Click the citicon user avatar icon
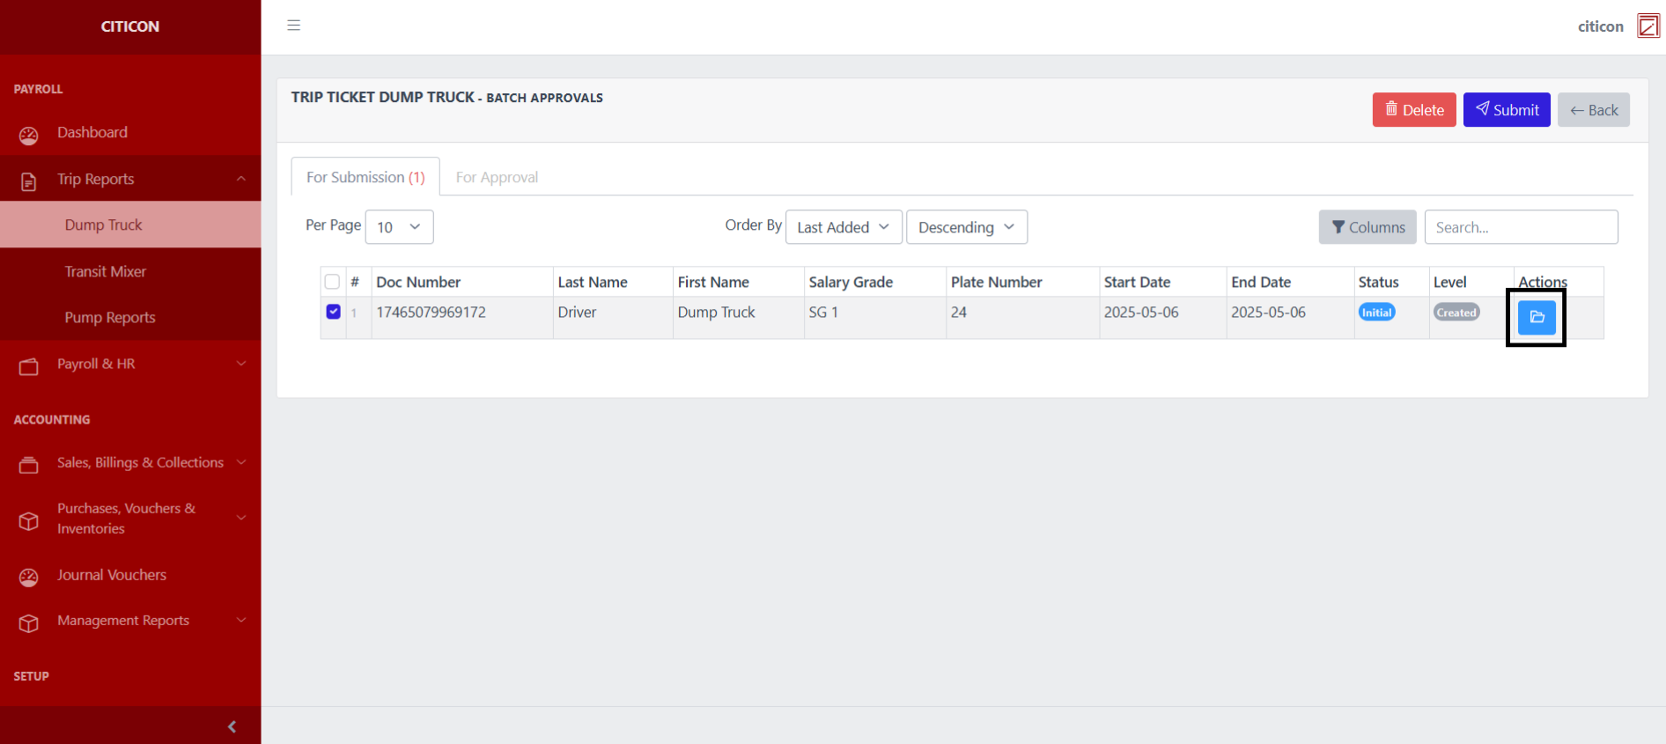The image size is (1666, 744). 1648,26
